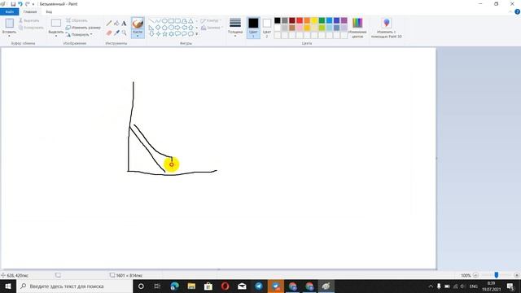Open the Edit colors (Изменение цветов) dialog
This screenshot has height=293, width=521.
[357, 28]
